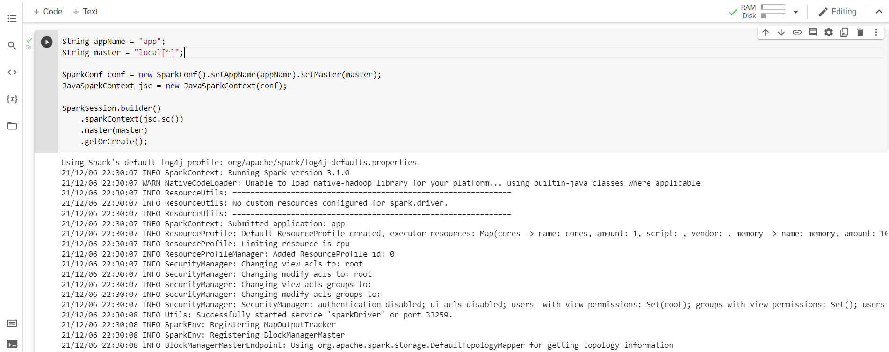
Task: Delete the cell with trash icon
Action: point(860,32)
